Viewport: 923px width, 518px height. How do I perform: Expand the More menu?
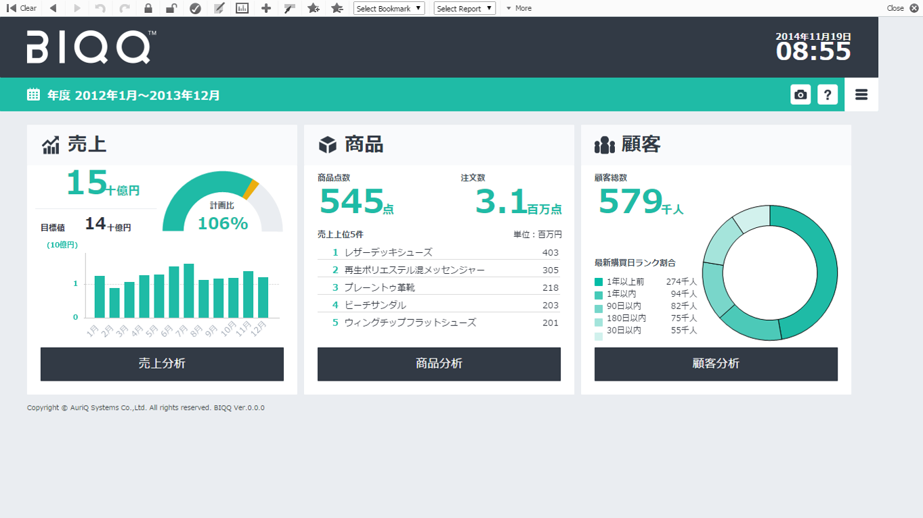tap(519, 8)
